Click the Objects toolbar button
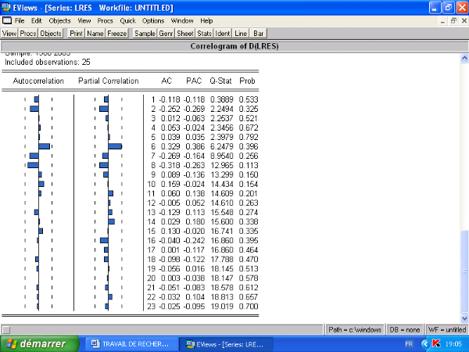This screenshot has height=352, width=469. coord(51,33)
